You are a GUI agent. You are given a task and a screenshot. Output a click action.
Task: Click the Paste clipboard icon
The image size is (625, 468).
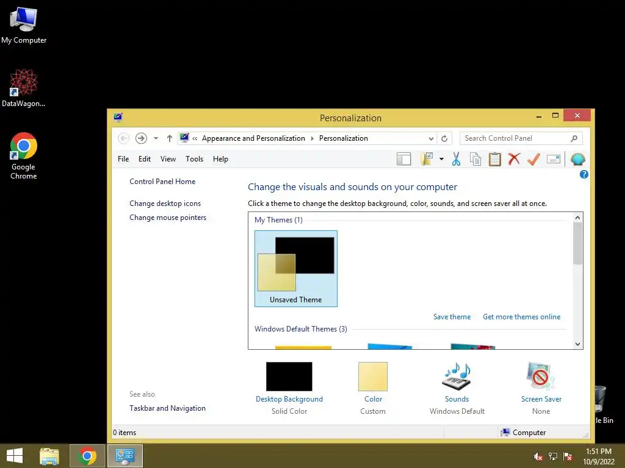494,159
